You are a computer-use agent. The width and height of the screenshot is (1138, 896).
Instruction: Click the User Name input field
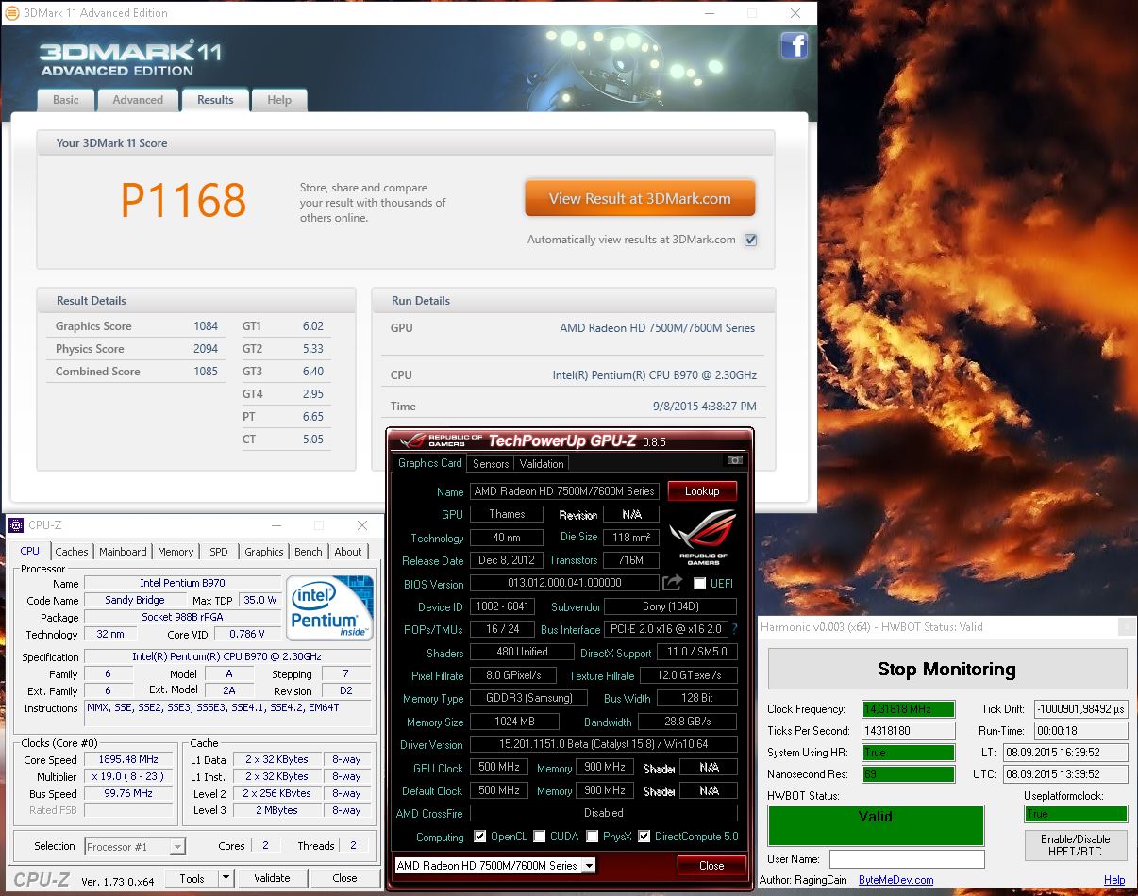(907, 859)
